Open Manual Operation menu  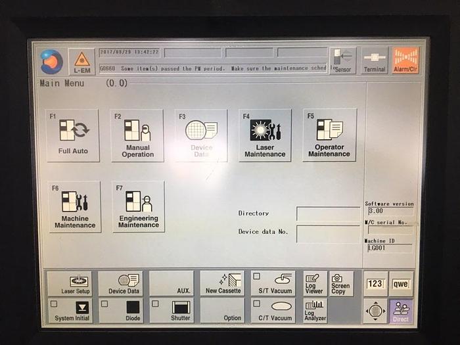tap(137, 135)
